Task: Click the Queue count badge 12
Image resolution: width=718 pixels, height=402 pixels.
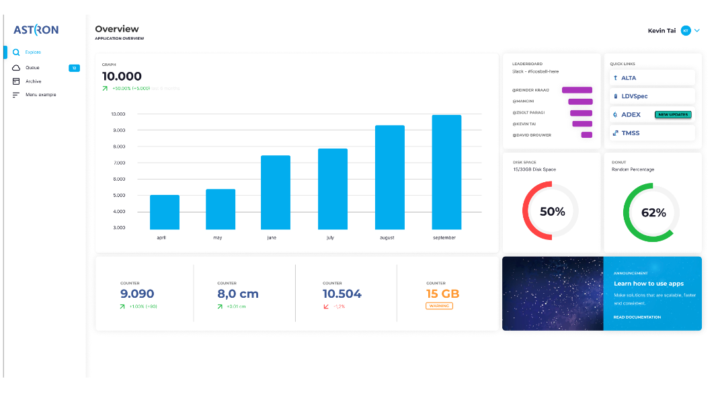Action: pos(74,68)
